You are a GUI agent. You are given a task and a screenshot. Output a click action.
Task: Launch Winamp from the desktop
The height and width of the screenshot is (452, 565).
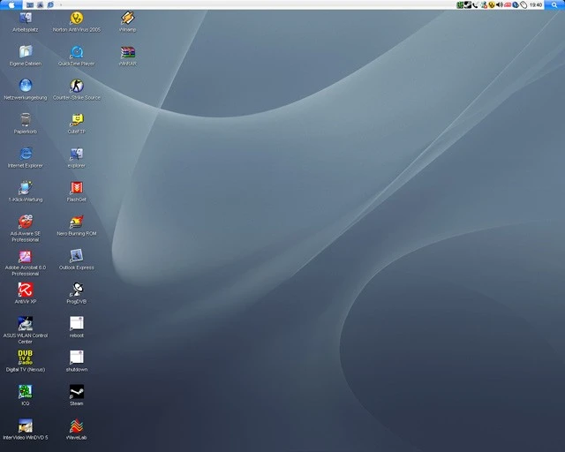(128, 19)
